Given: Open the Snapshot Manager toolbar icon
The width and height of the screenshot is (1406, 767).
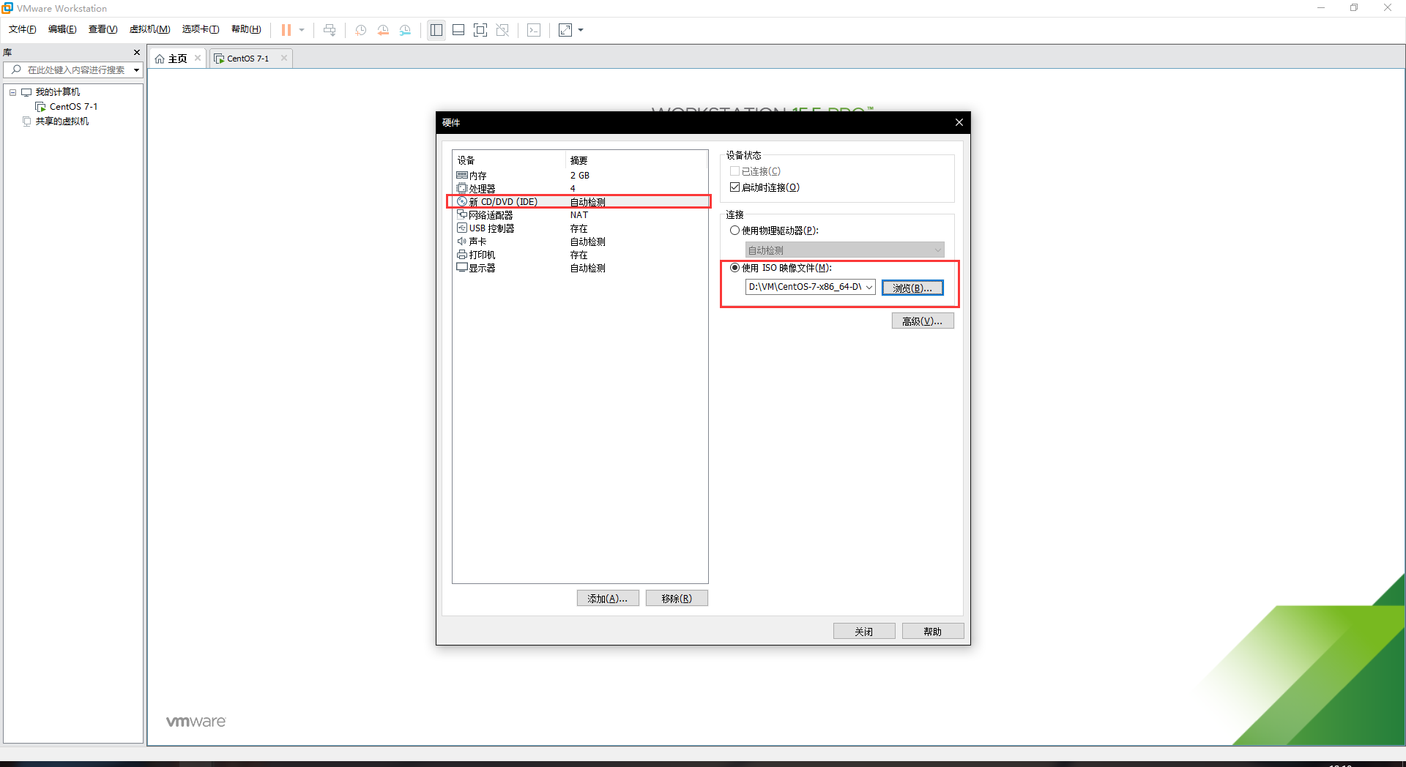Looking at the screenshot, I should [x=405, y=30].
